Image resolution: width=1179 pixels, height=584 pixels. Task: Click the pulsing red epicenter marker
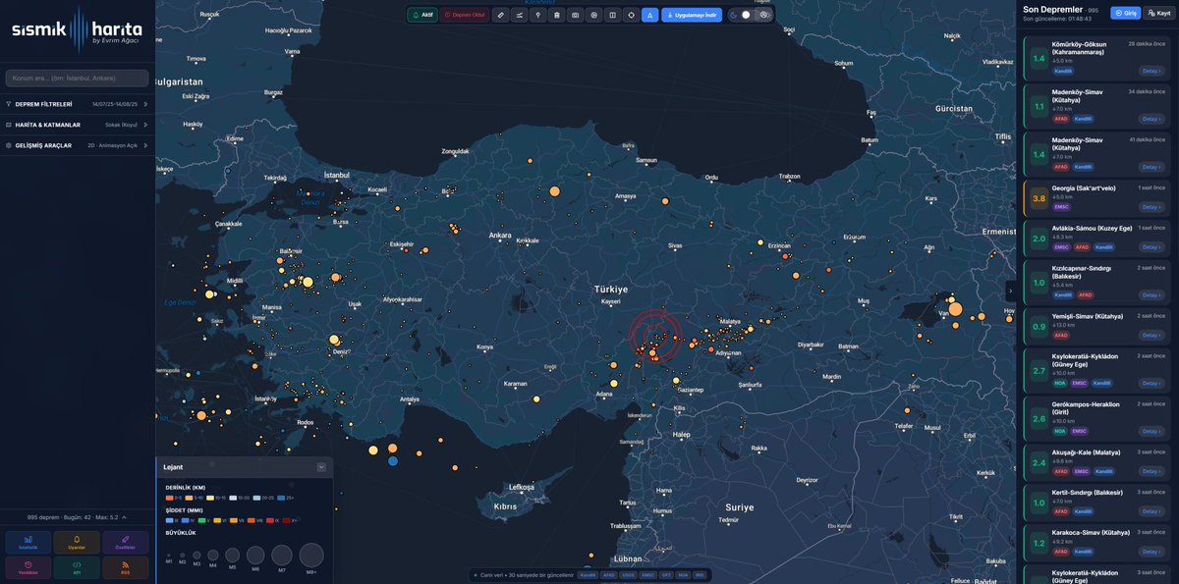pos(654,335)
